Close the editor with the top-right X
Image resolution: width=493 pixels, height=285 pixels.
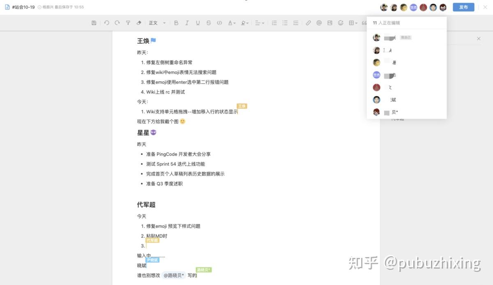click(x=485, y=7)
